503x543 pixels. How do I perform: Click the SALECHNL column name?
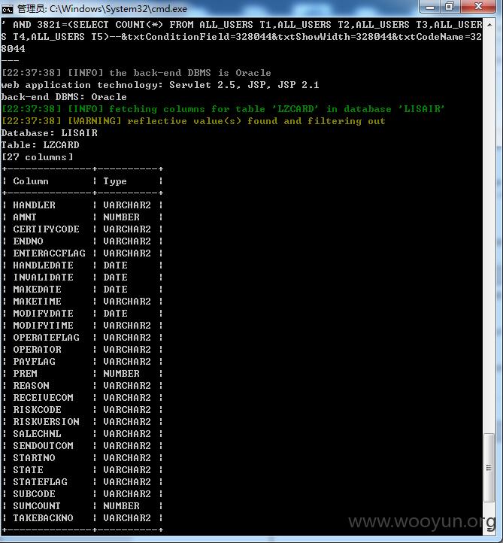[x=37, y=433]
